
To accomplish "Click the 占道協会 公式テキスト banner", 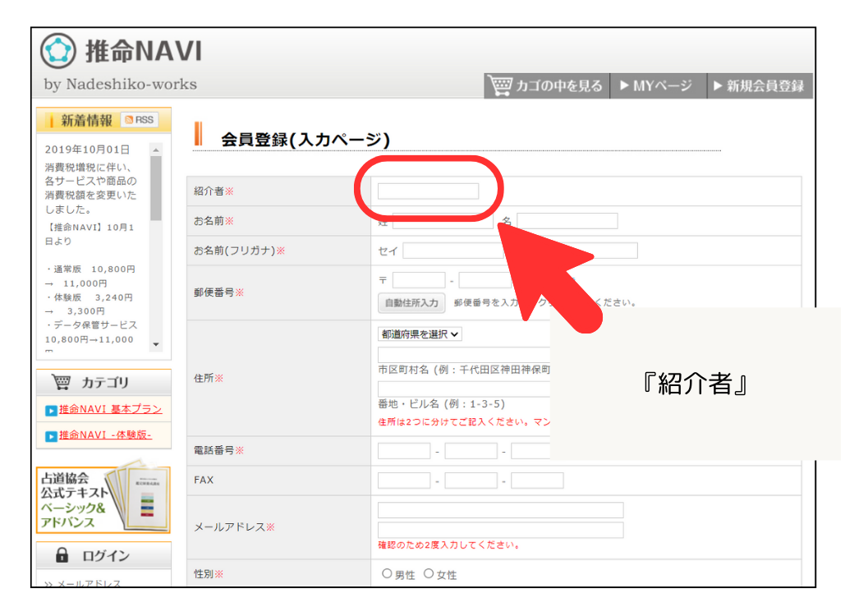I will pos(103,499).
